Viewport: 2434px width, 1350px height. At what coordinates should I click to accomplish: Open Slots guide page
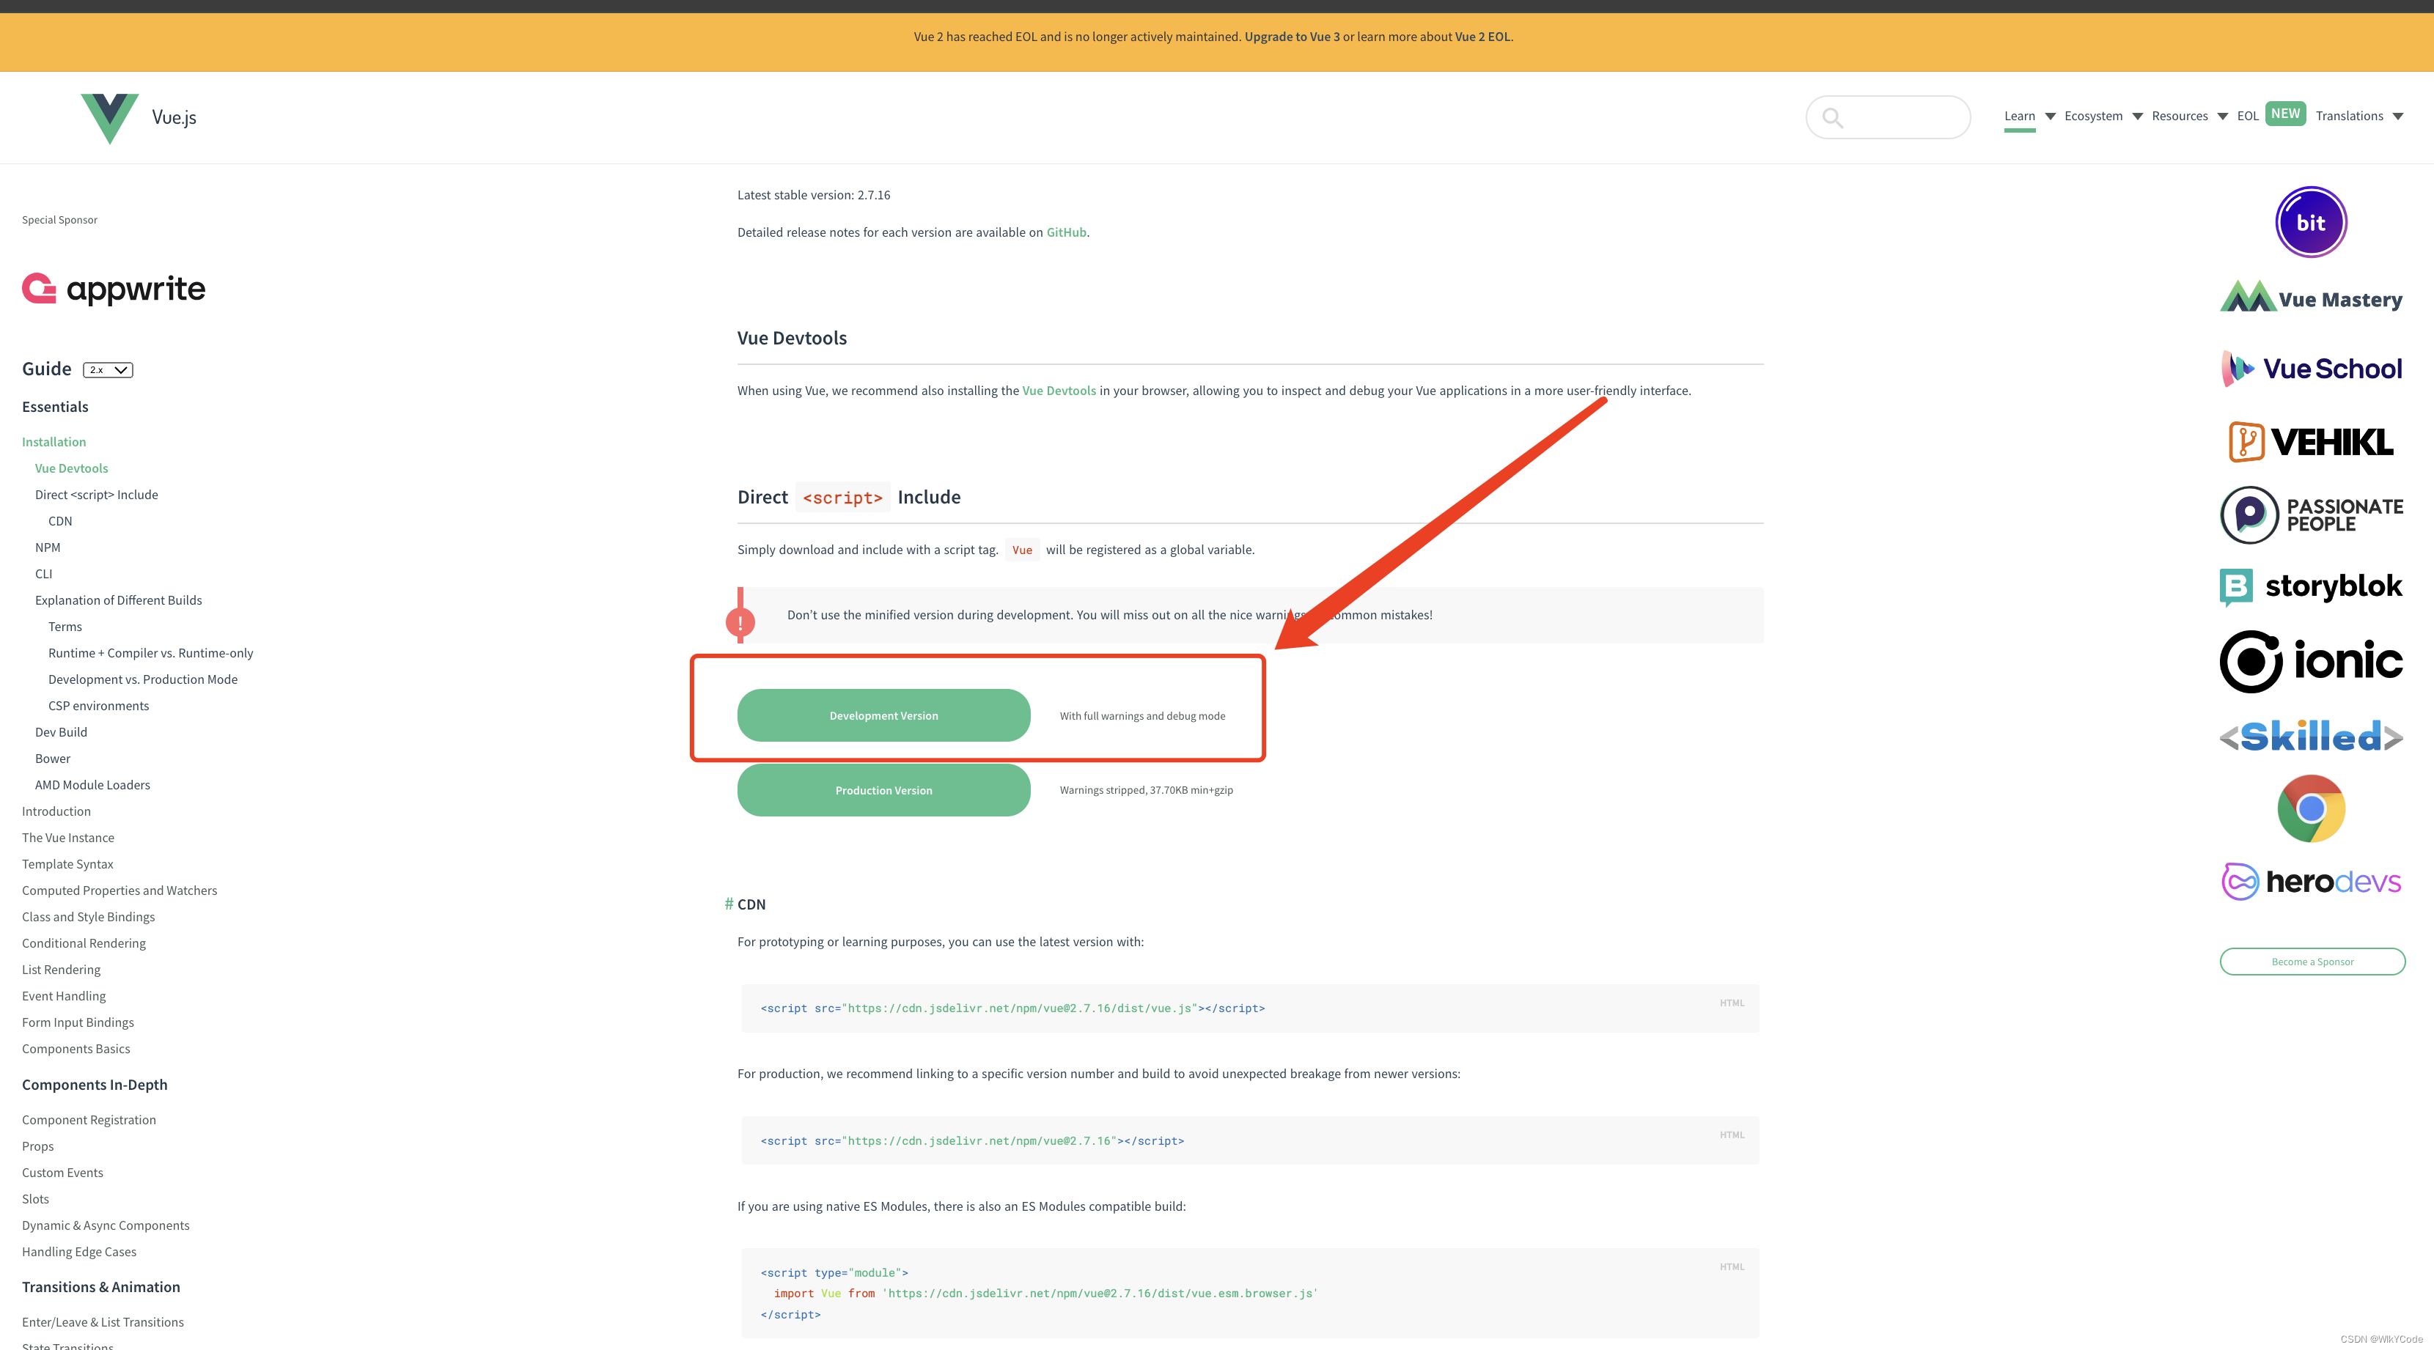pos(35,1200)
